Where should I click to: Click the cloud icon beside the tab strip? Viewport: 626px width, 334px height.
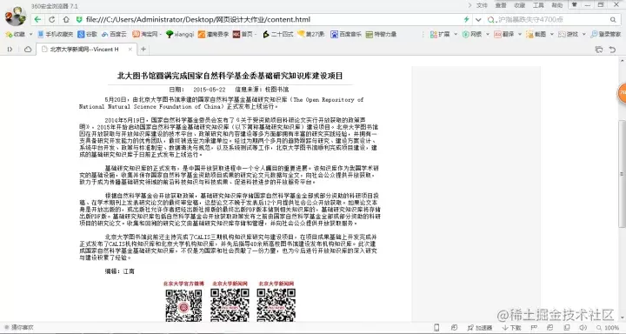pos(28,49)
